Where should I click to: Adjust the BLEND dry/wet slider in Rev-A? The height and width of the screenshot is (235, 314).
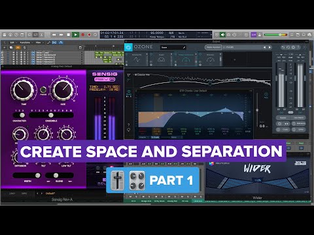(59, 176)
